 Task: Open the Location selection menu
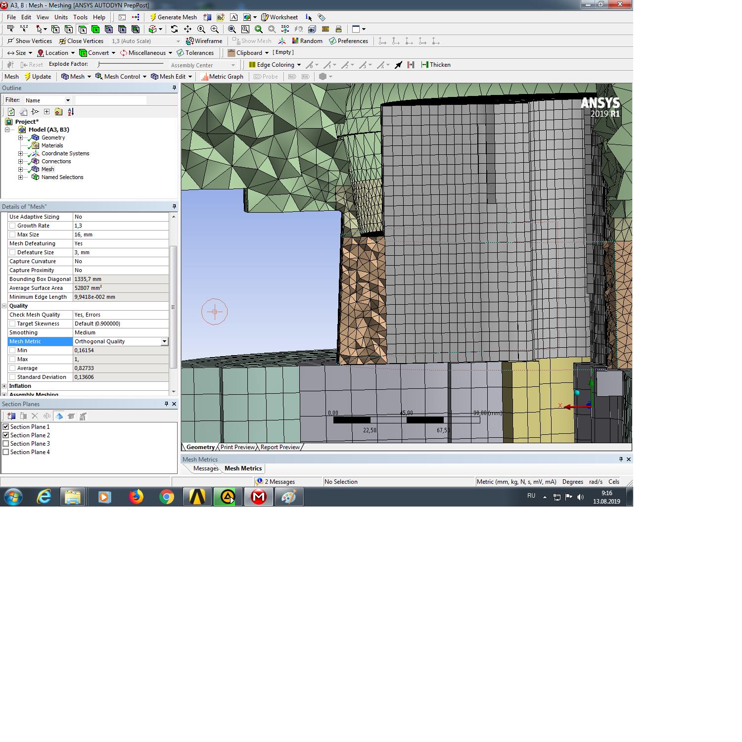tap(56, 53)
